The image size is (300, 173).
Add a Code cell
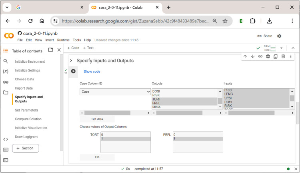point(73,48)
